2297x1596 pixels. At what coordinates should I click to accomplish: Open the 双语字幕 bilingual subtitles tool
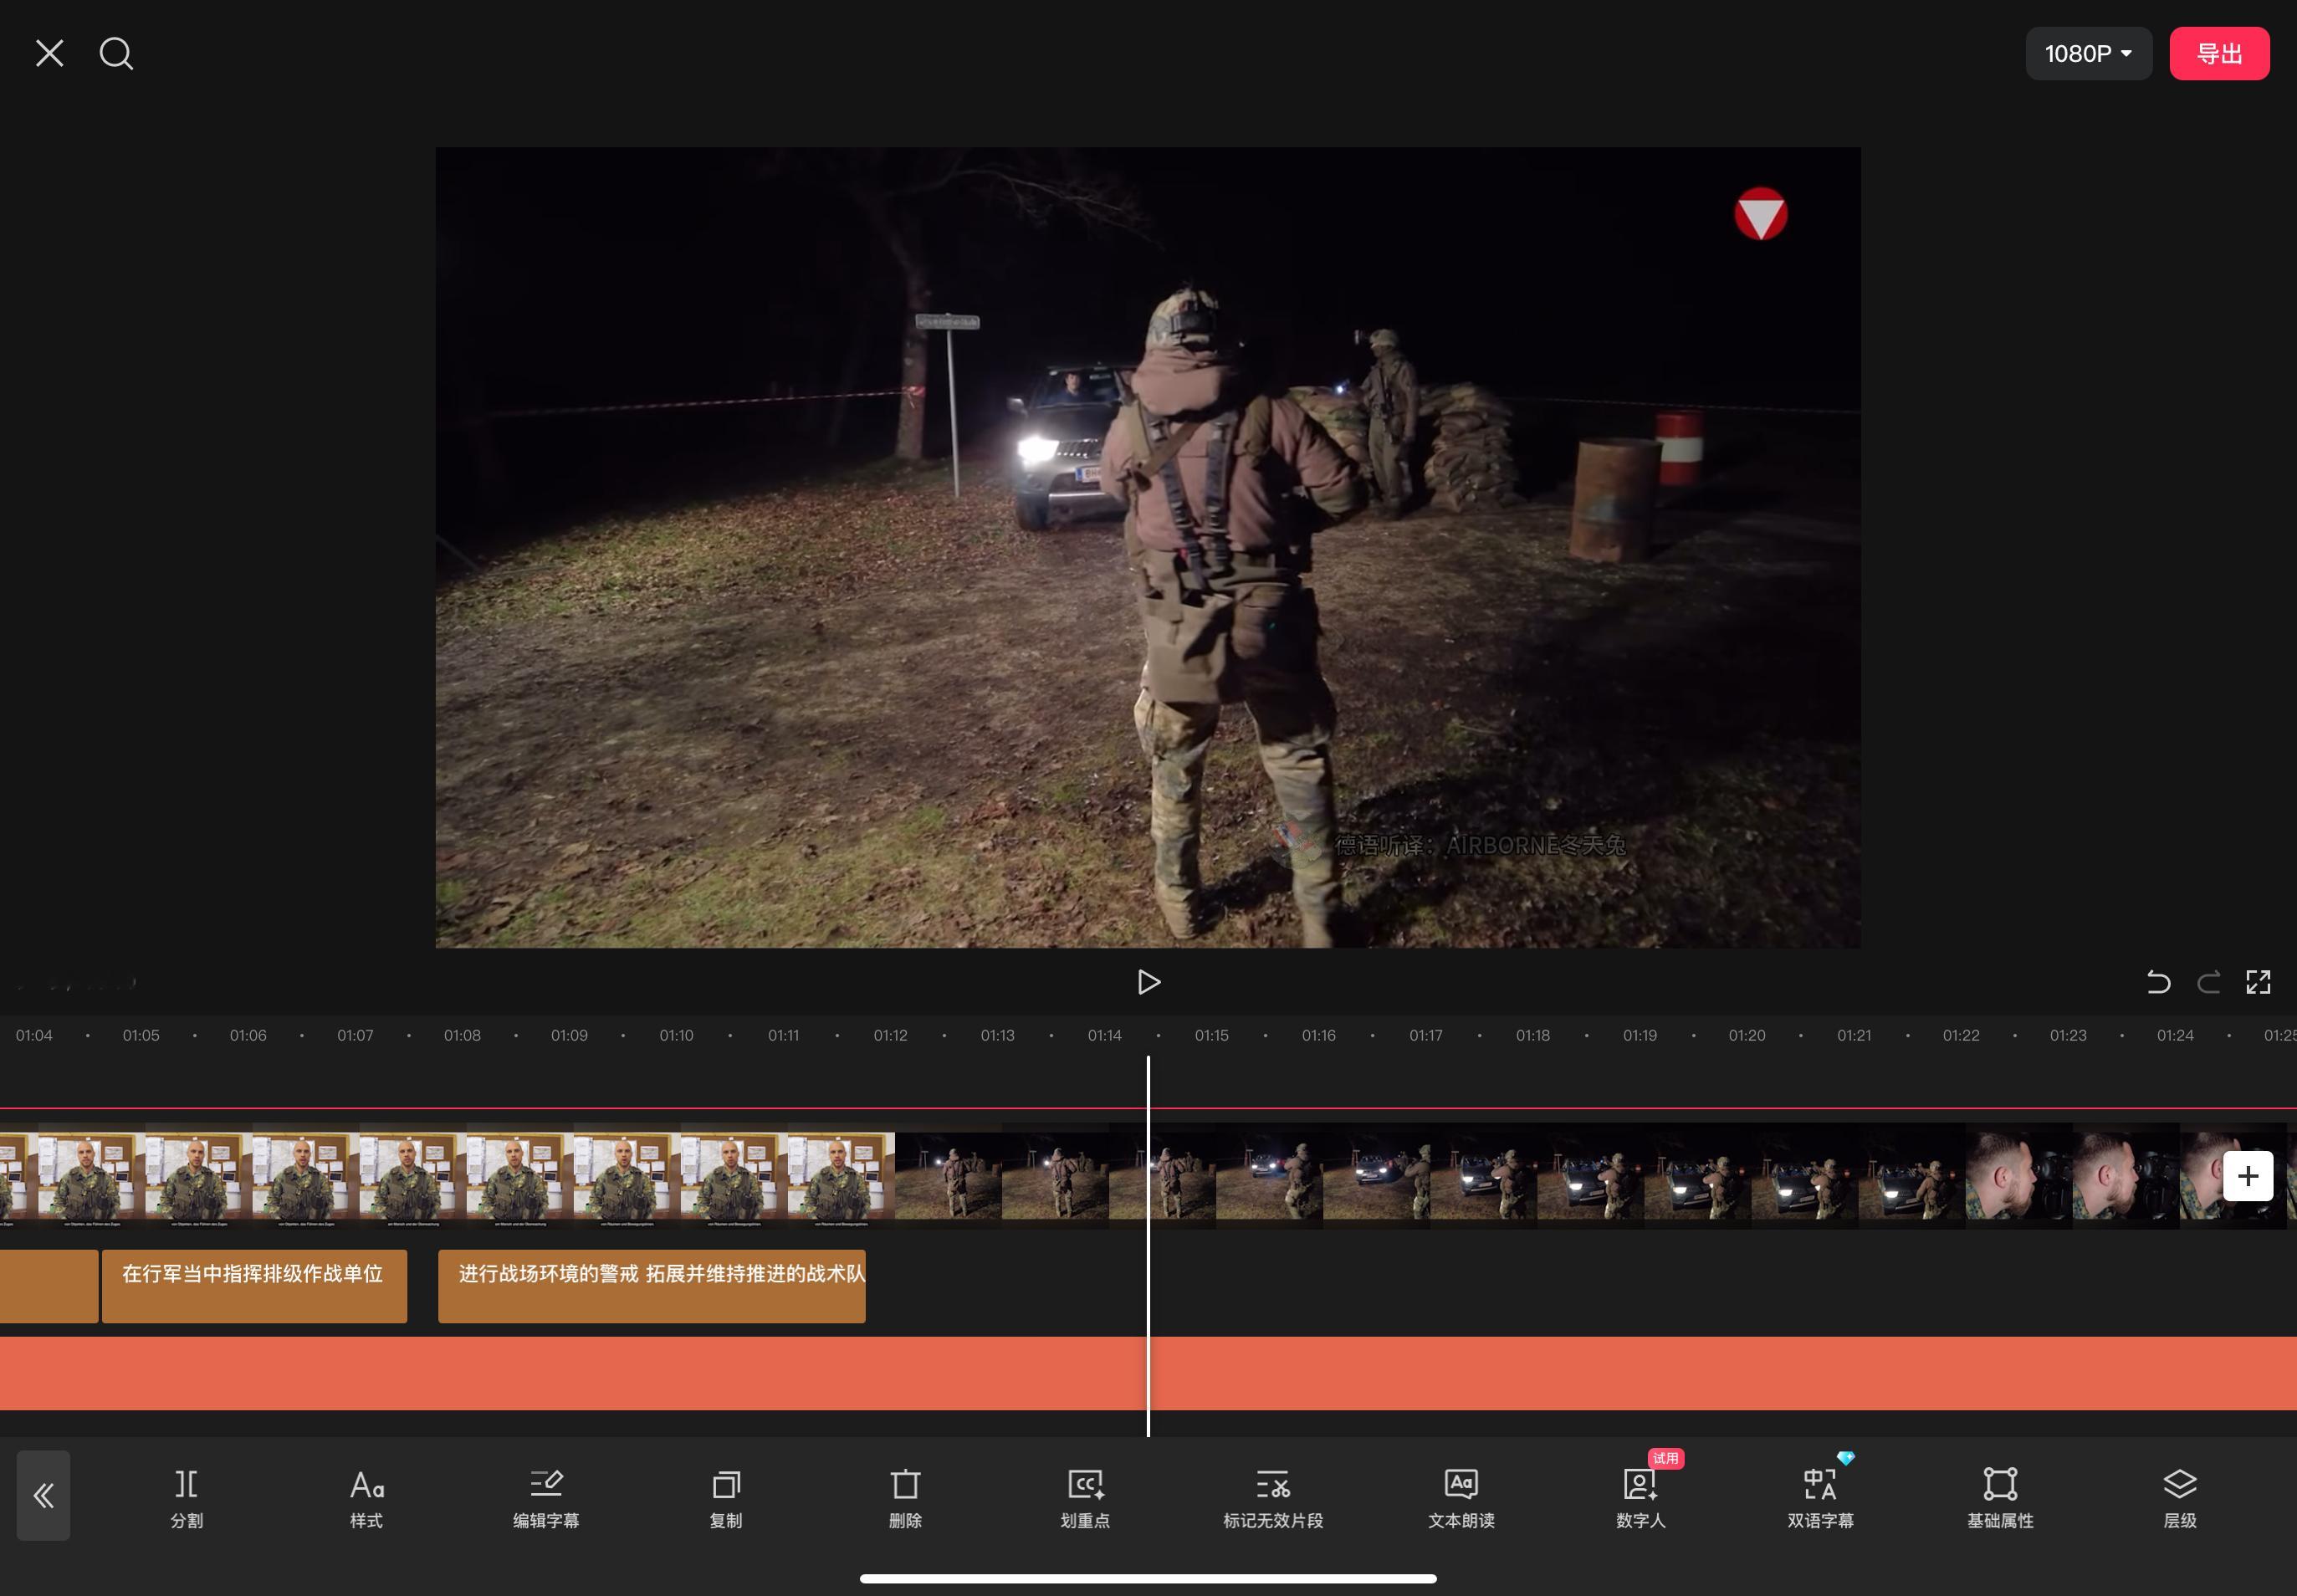point(1820,1497)
